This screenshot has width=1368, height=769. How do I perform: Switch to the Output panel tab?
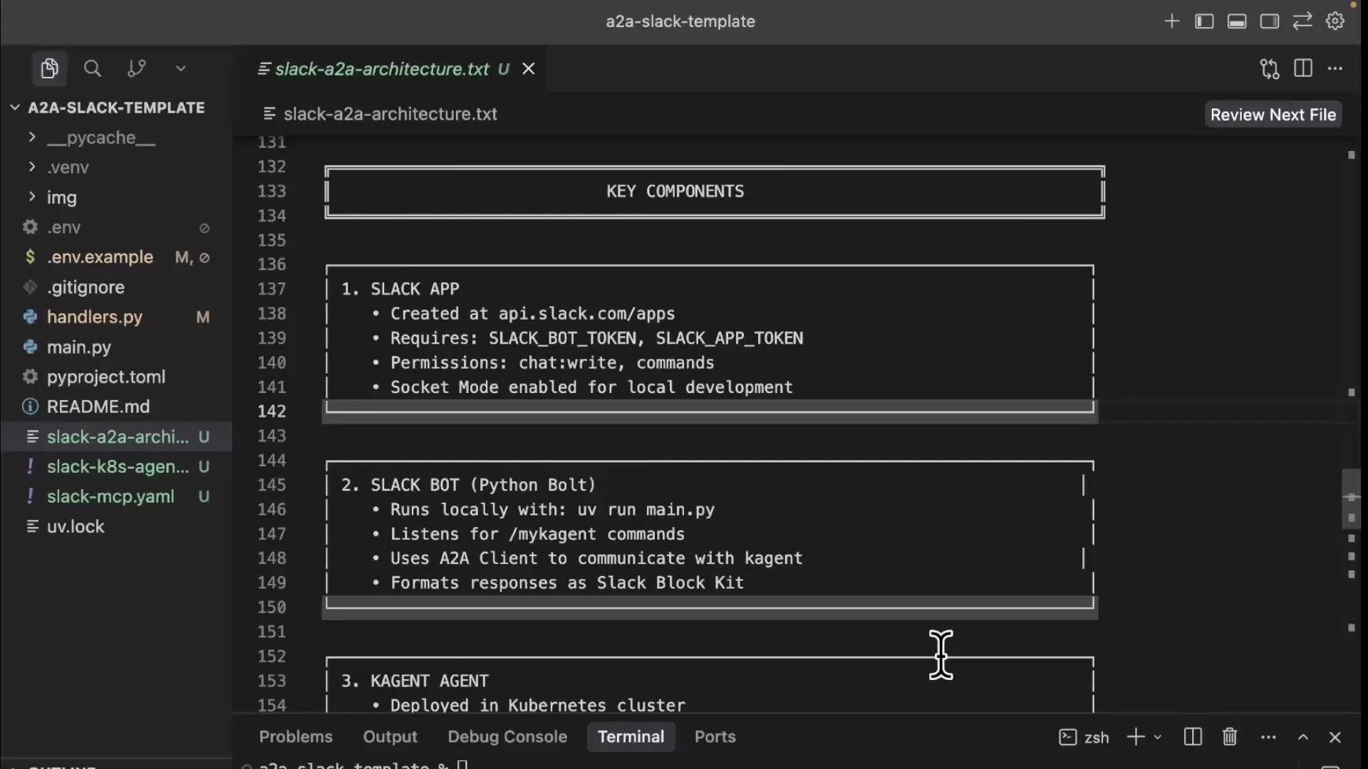tap(390, 737)
